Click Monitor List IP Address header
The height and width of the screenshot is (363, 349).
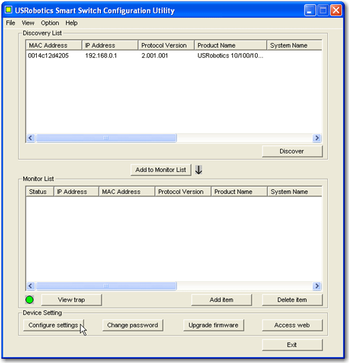(76, 192)
